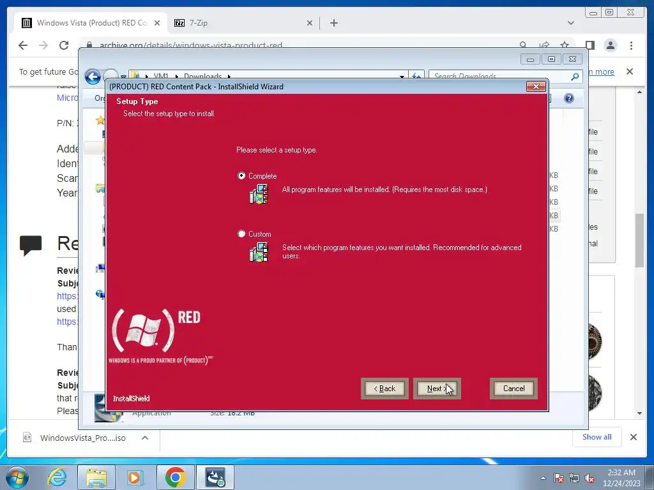Click the browser forward arrow

[x=43, y=45]
